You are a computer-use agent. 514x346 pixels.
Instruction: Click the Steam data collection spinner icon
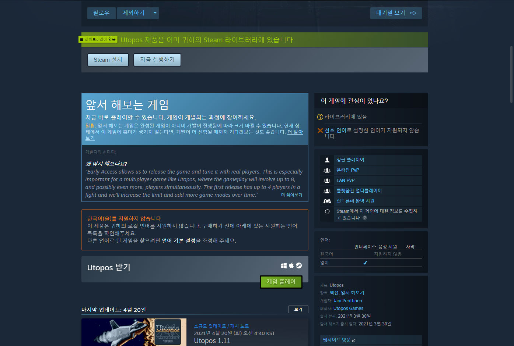click(x=327, y=211)
